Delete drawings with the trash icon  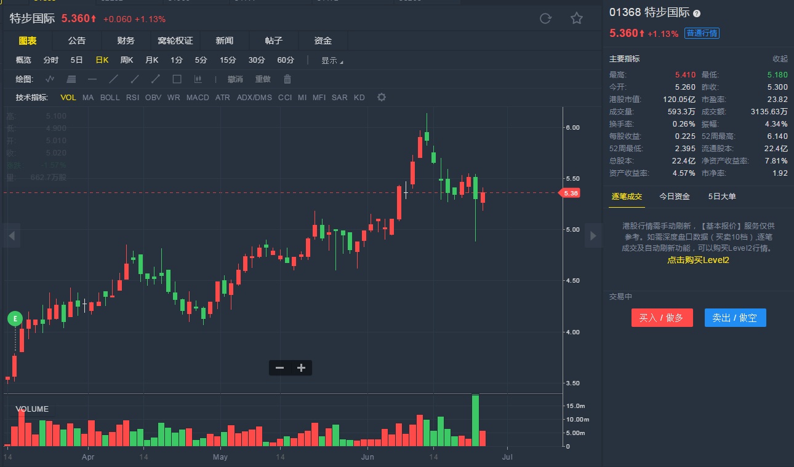pyautogui.click(x=287, y=79)
